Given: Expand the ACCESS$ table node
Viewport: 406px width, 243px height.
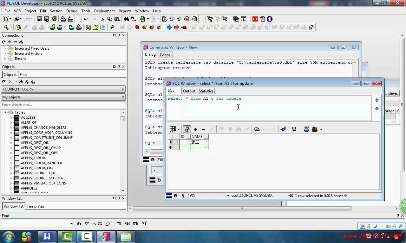Looking at the screenshot, I should tap(11, 117).
